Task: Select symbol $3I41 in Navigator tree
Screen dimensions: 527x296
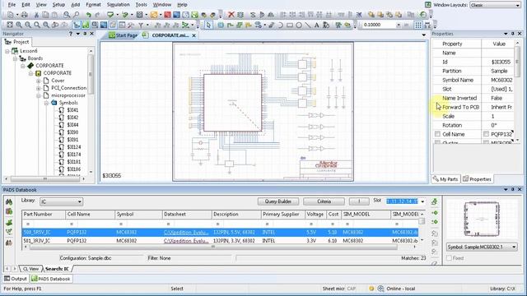Action: click(x=72, y=110)
